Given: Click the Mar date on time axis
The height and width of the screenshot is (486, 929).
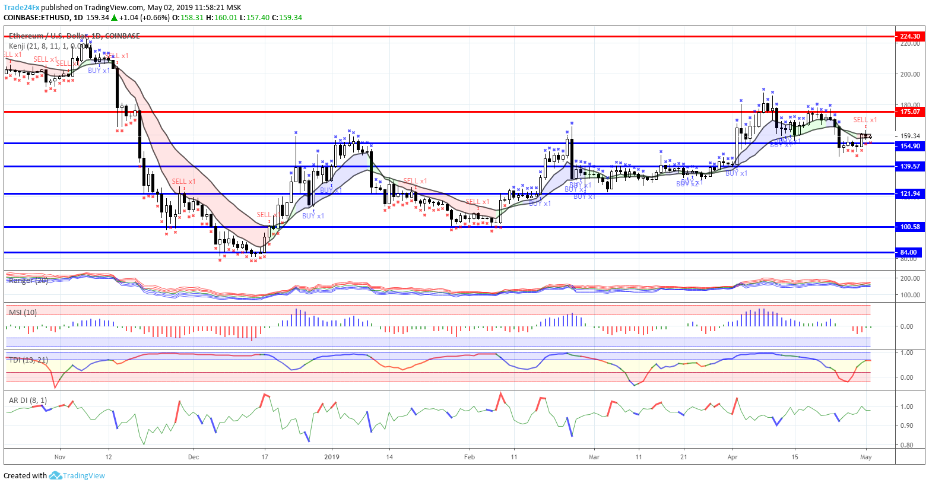Looking at the screenshot, I should (x=594, y=457).
